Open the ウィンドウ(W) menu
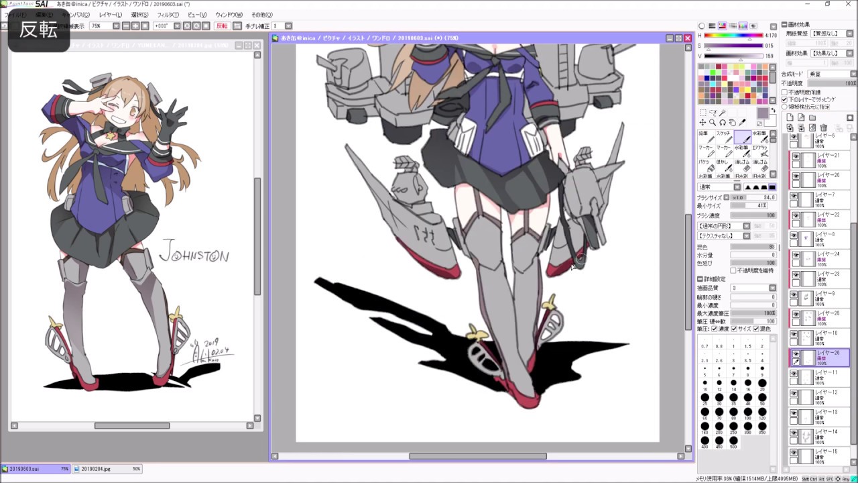This screenshot has height=483, width=858. coord(229,15)
